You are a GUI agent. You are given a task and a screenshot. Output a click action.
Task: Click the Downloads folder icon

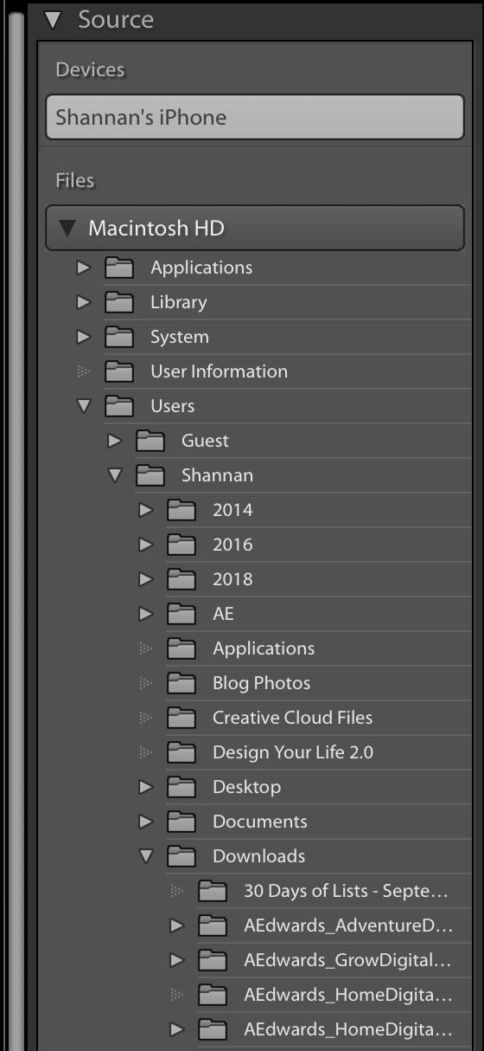click(181, 856)
